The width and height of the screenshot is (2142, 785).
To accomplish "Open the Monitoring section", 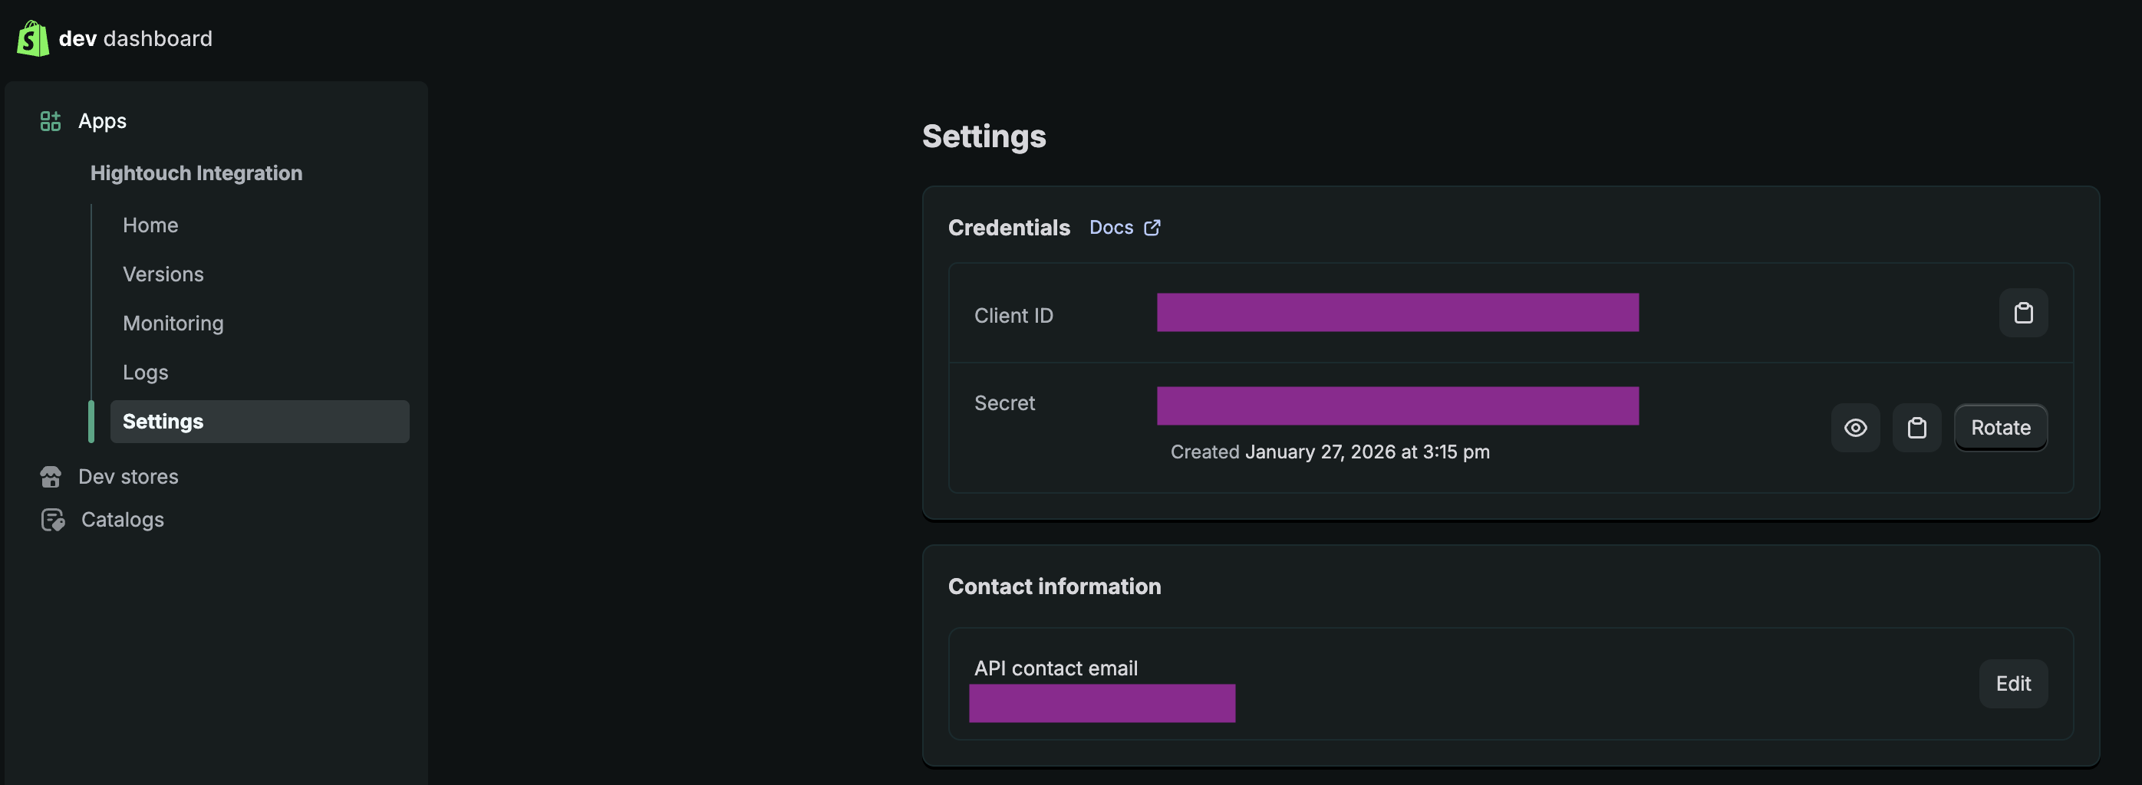I will click(173, 324).
